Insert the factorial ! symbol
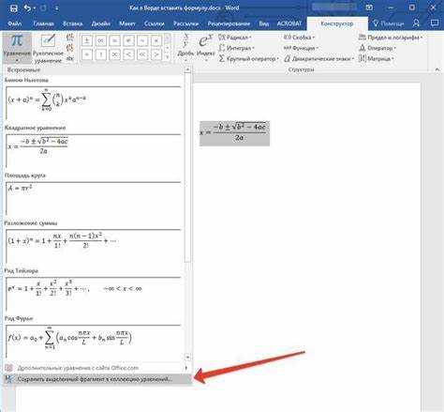The width and height of the screenshot is (444, 412). pyautogui.click(x=101, y=54)
